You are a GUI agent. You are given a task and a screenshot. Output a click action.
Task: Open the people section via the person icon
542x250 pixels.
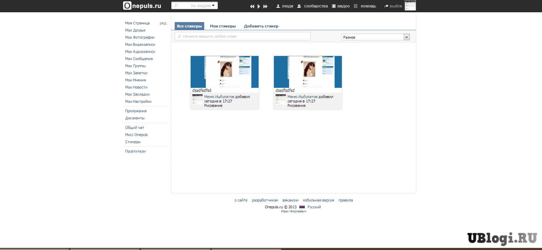[x=278, y=6]
